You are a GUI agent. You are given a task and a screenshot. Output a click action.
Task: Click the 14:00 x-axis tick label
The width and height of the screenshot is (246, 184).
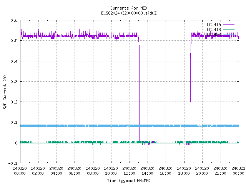pyautogui.click(x=147, y=173)
